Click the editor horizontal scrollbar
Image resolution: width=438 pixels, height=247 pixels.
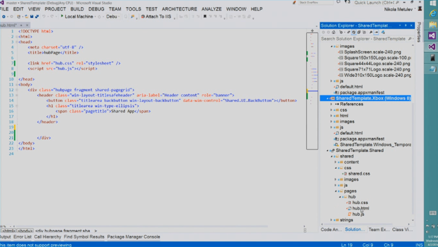140,226
